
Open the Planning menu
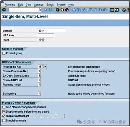pyautogui.click(x=10, y=5)
